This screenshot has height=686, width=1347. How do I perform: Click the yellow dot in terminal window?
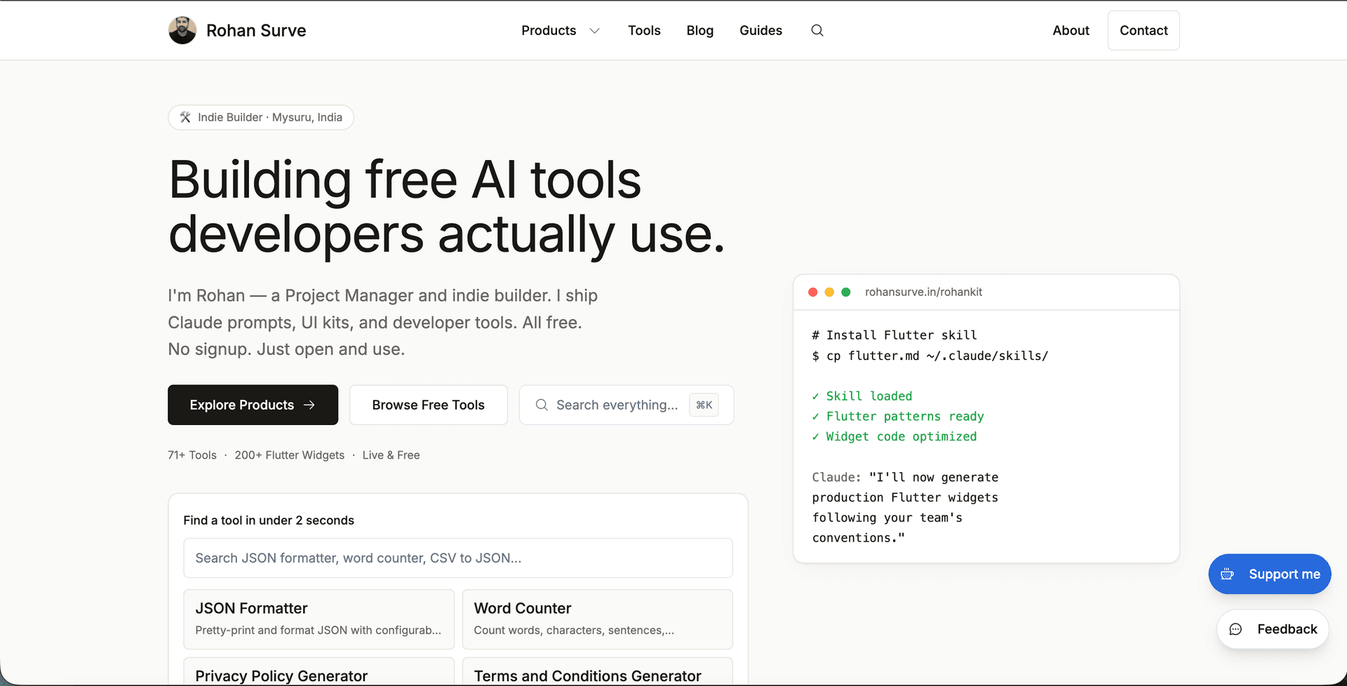click(x=829, y=292)
